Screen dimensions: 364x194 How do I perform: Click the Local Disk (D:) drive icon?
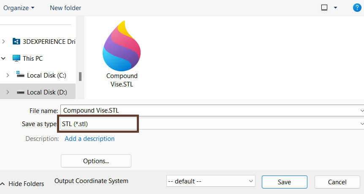tap(20, 92)
